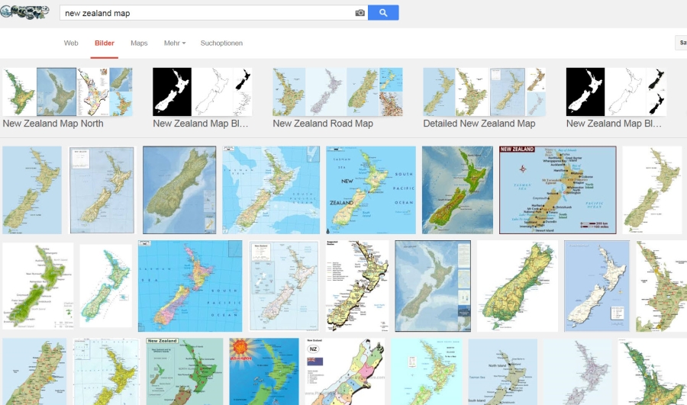Open Suchoptionen search tools

221,43
